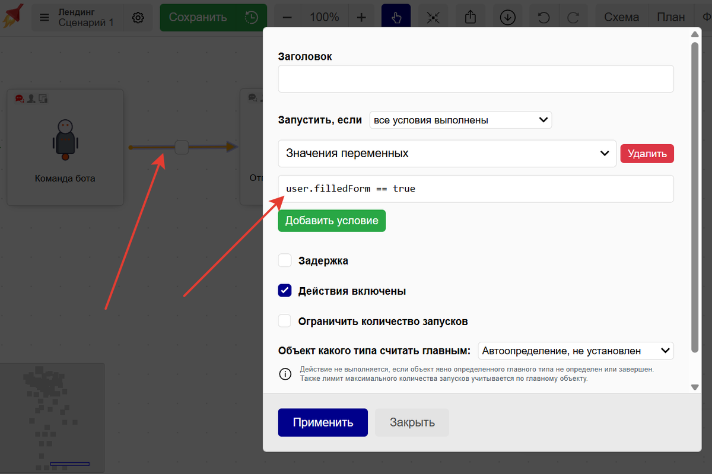Zoom in with the plus control
712x474 pixels.
coord(361,17)
